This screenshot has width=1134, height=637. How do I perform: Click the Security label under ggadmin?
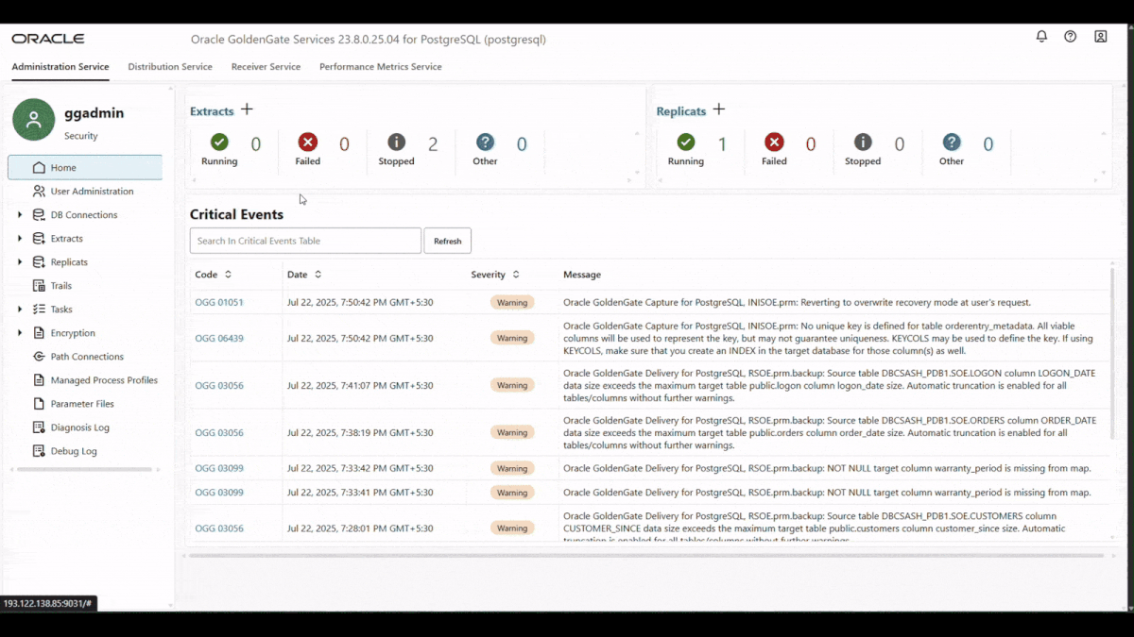81,136
